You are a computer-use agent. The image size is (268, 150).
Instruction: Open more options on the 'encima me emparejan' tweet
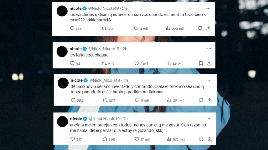coord(210,119)
